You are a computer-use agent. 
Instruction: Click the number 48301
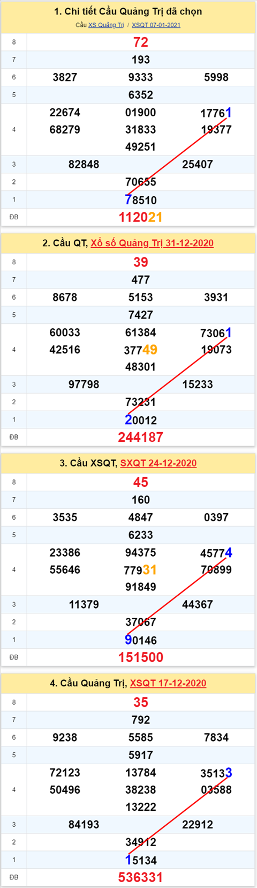click(x=141, y=367)
